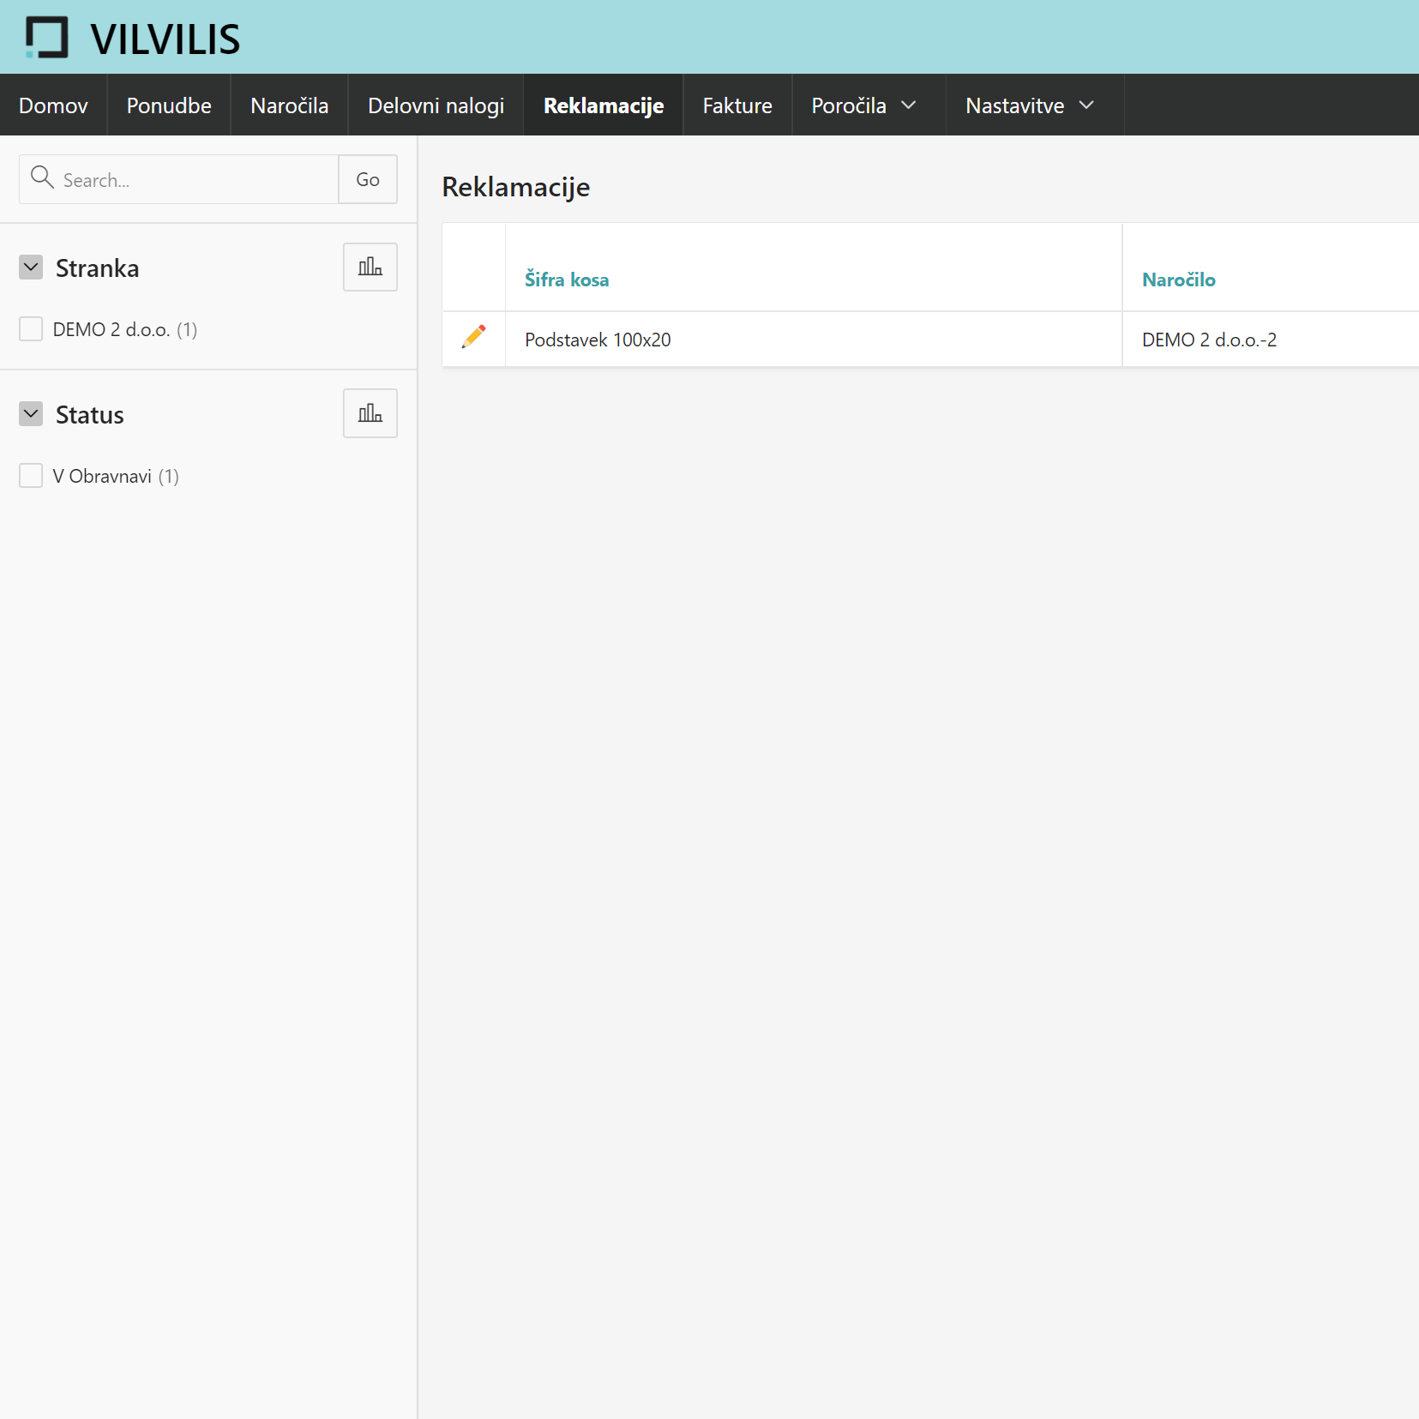Tick the DEMO 2 d.o.o. checkbox
The image size is (1419, 1419).
tap(31, 329)
